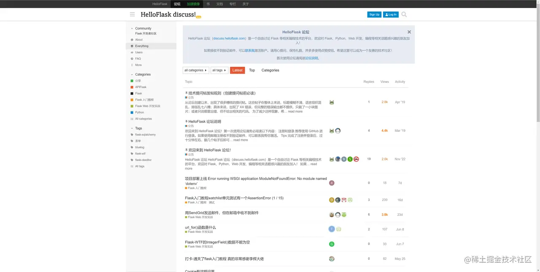Open the search magnifier icon

[404, 14]
